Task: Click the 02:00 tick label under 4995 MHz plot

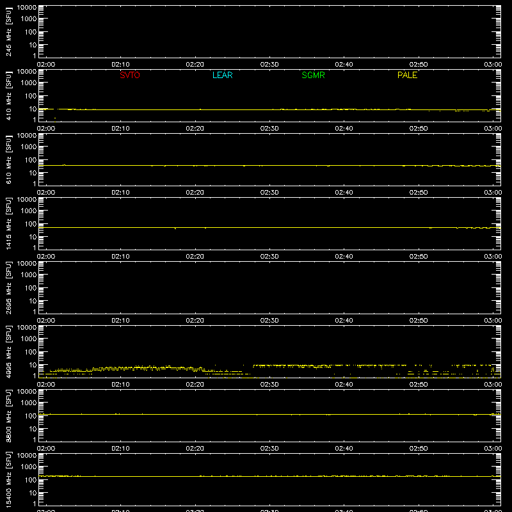Action: (46, 385)
